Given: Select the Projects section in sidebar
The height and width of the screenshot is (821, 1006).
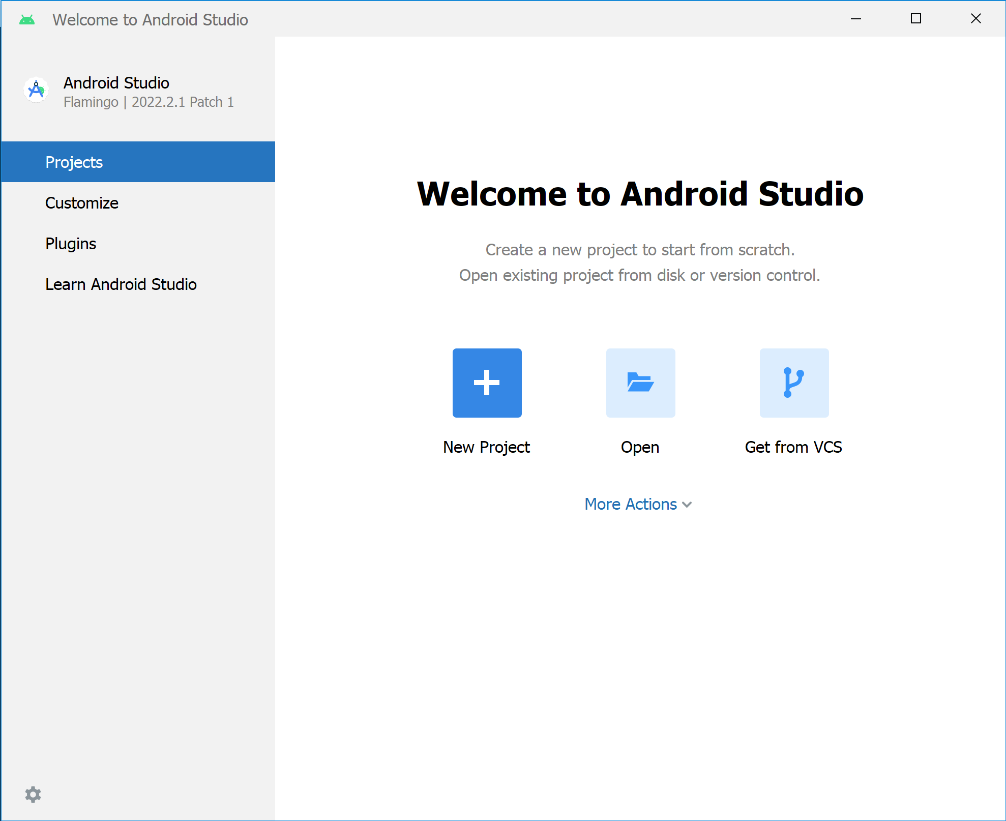Looking at the screenshot, I should (x=139, y=162).
